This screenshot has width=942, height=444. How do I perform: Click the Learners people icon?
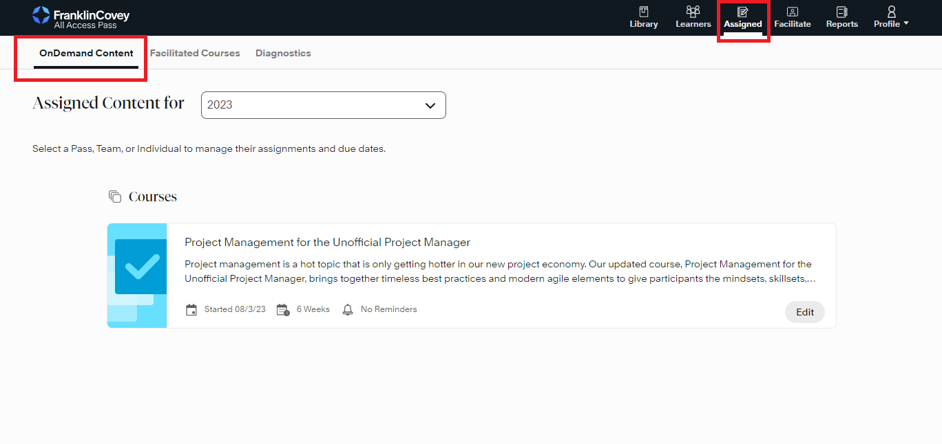click(x=693, y=12)
